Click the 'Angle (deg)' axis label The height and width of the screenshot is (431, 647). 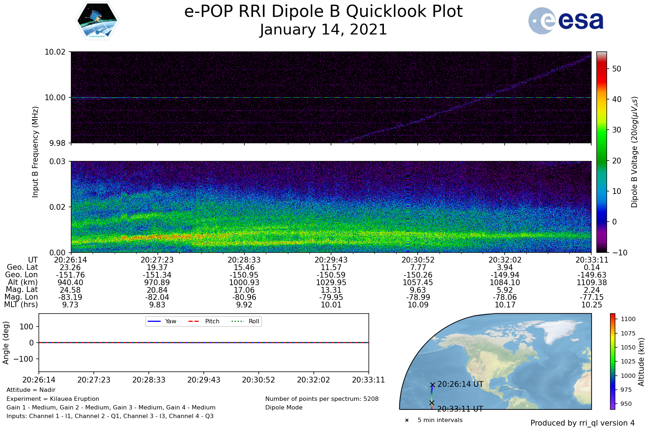(x=6, y=343)
